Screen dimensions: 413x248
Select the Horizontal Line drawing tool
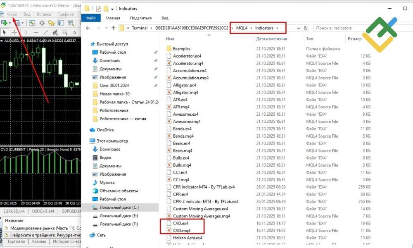click(36, 32)
